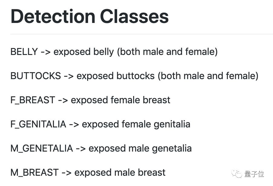Click the arrow after BUTTOCKS

coord(69,76)
